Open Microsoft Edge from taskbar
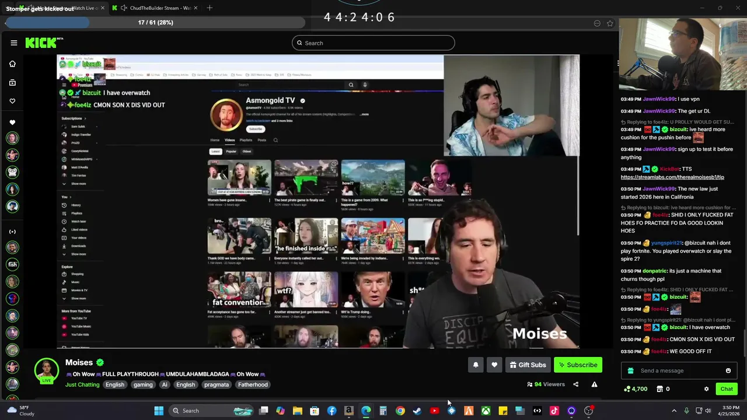 [x=366, y=411]
